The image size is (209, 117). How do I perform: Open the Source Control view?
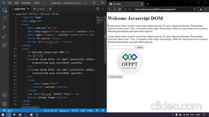(4, 27)
